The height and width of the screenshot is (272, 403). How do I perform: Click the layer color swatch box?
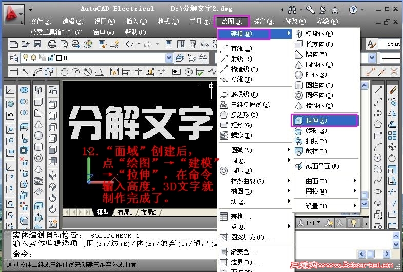point(59,58)
